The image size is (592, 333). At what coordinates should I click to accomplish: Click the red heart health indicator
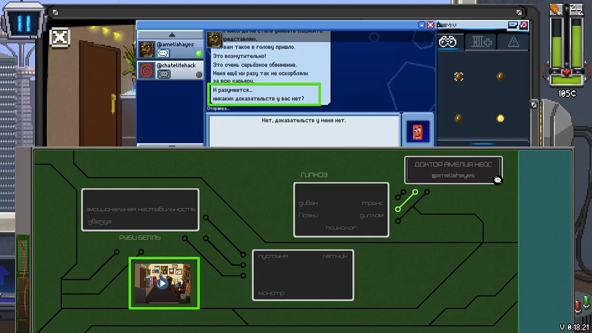567,72
